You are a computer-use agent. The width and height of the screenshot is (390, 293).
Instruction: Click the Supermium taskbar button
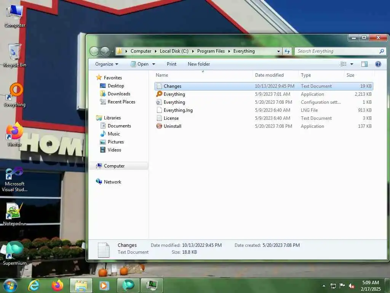point(128,285)
